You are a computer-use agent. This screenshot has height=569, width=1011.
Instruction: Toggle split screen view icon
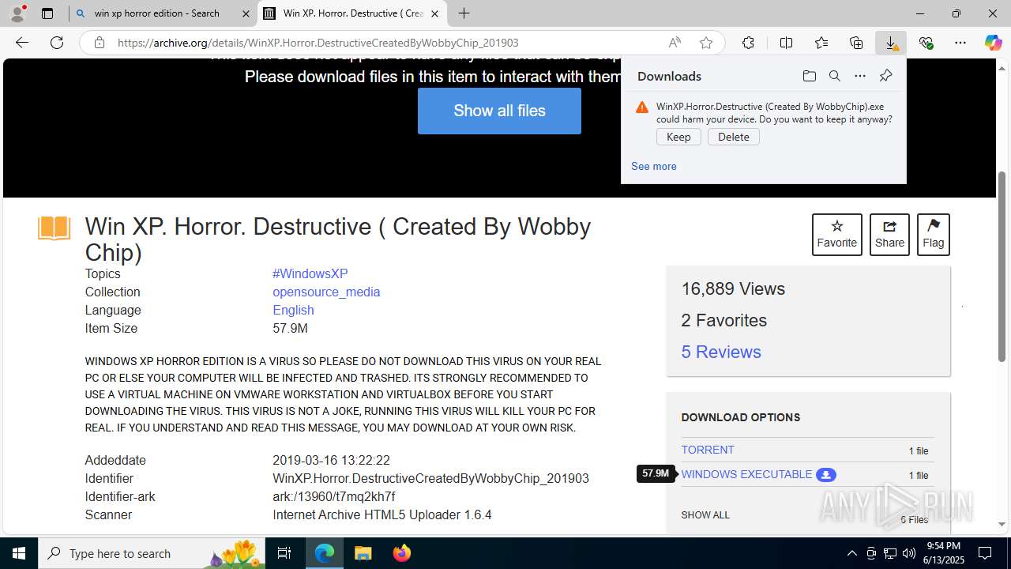coord(786,43)
